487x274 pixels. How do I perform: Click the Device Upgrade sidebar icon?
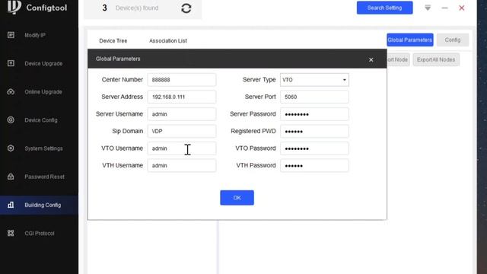pyautogui.click(x=11, y=63)
